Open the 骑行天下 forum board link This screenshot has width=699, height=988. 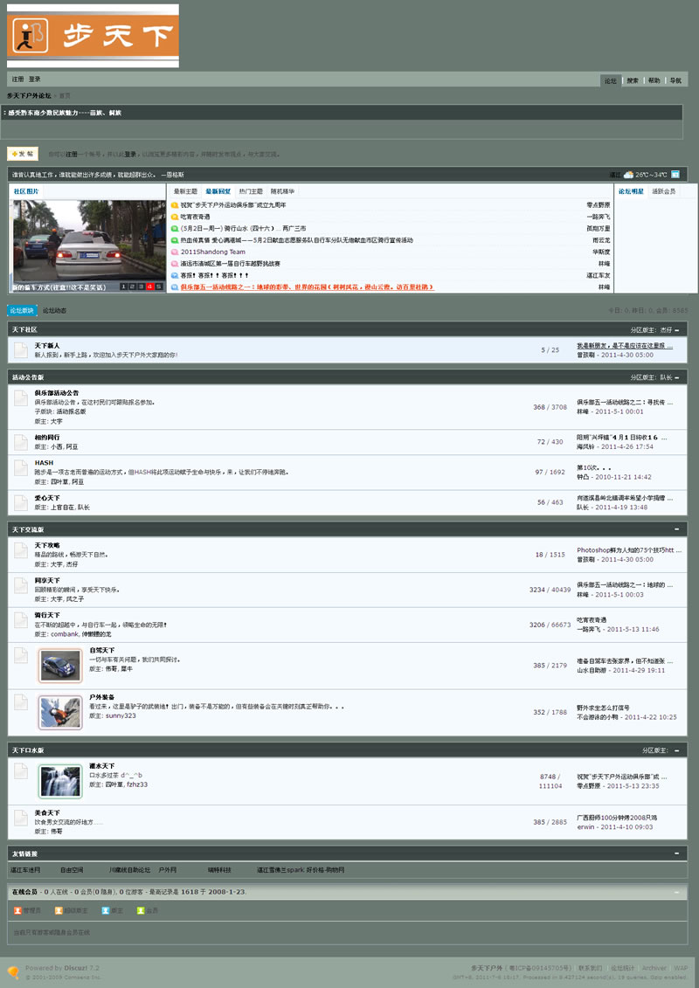[47, 615]
